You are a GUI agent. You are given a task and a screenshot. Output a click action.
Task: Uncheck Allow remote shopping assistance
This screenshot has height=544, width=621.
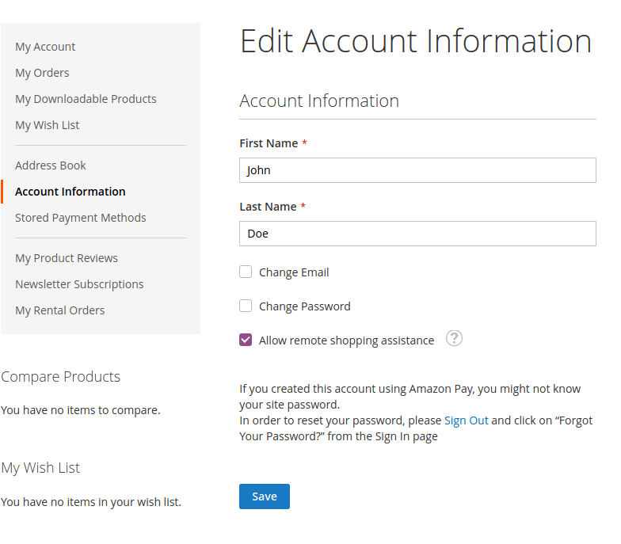coord(246,340)
